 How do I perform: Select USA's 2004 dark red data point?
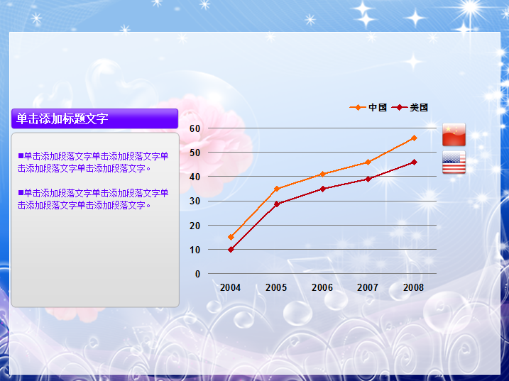click(231, 249)
